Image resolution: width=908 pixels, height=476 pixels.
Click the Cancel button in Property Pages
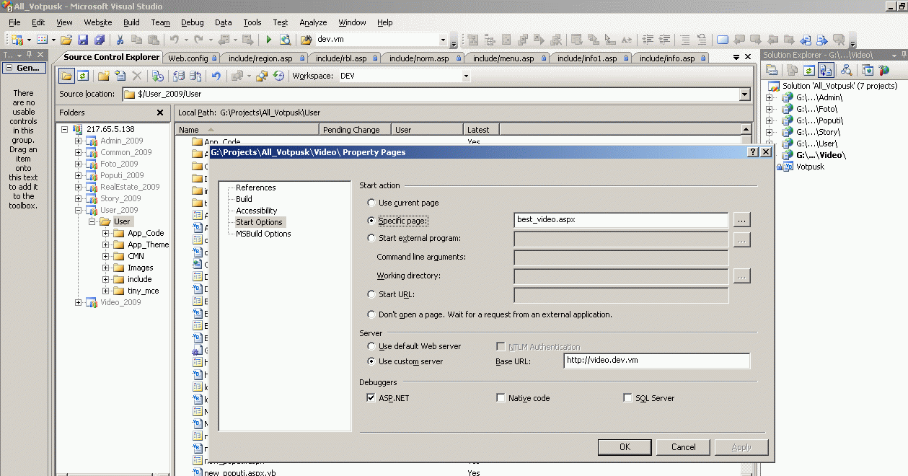click(683, 447)
